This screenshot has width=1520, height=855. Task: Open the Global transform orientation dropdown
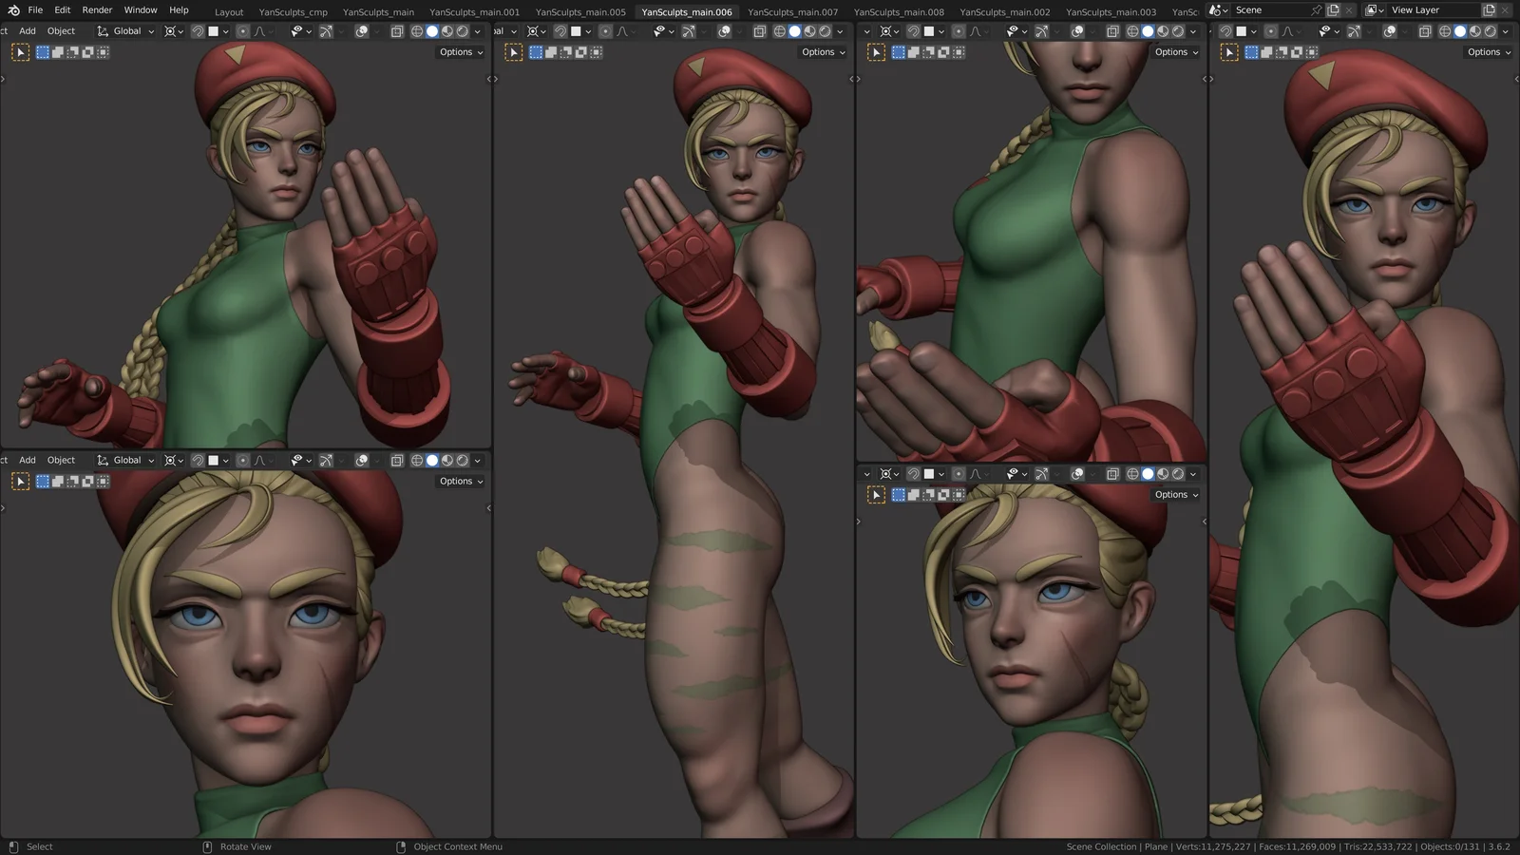(124, 30)
